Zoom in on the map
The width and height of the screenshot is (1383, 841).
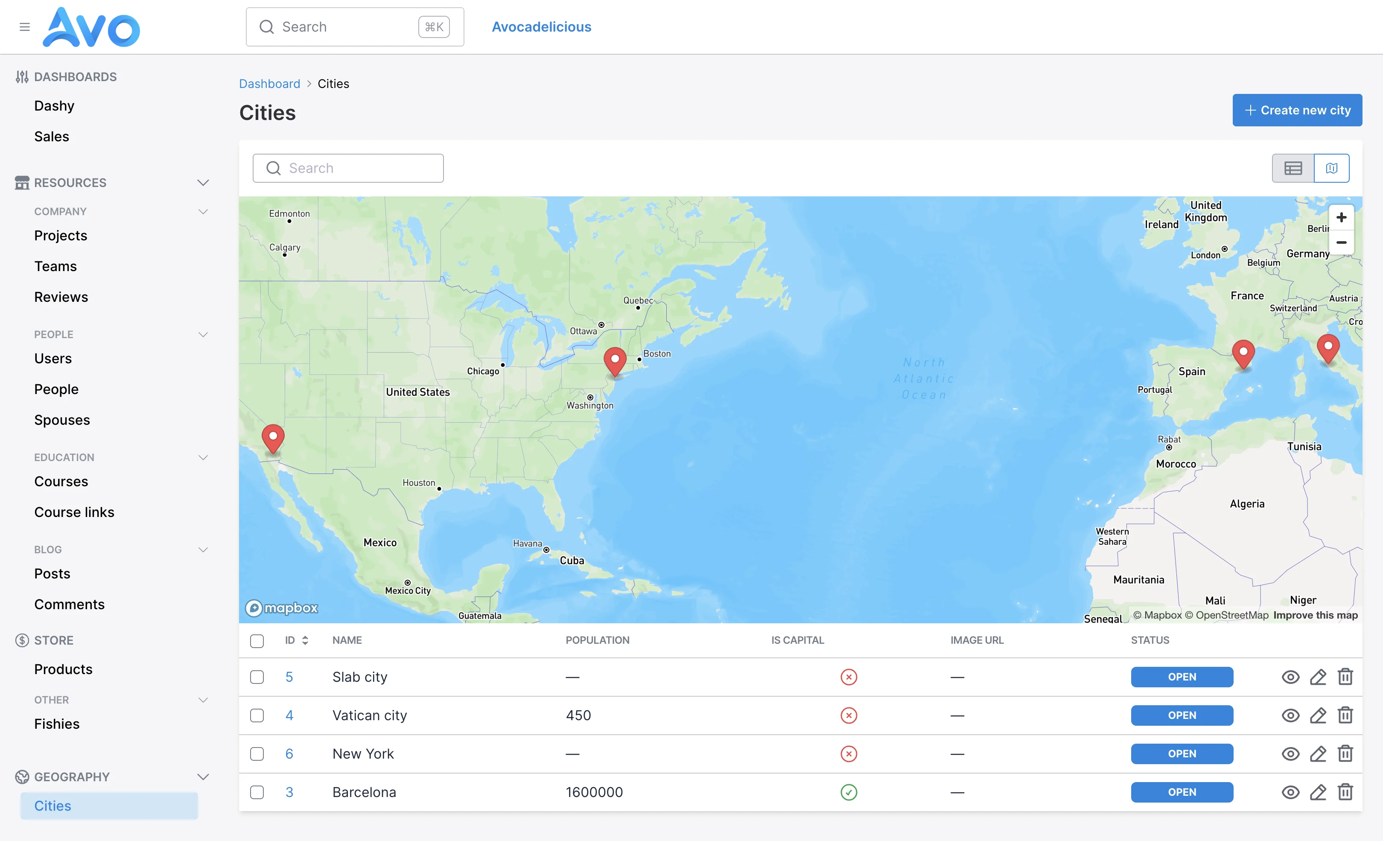coord(1342,217)
